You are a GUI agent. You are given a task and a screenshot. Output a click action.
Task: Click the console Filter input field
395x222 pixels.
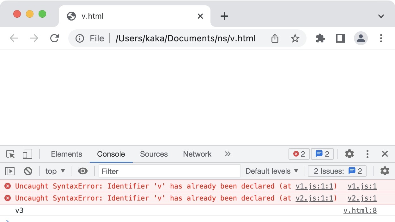pyautogui.click(x=169, y=171)
